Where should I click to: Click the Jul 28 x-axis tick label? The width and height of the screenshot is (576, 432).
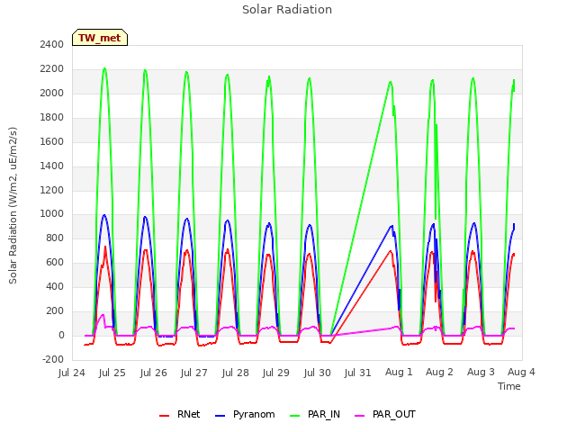click(236, 373)
